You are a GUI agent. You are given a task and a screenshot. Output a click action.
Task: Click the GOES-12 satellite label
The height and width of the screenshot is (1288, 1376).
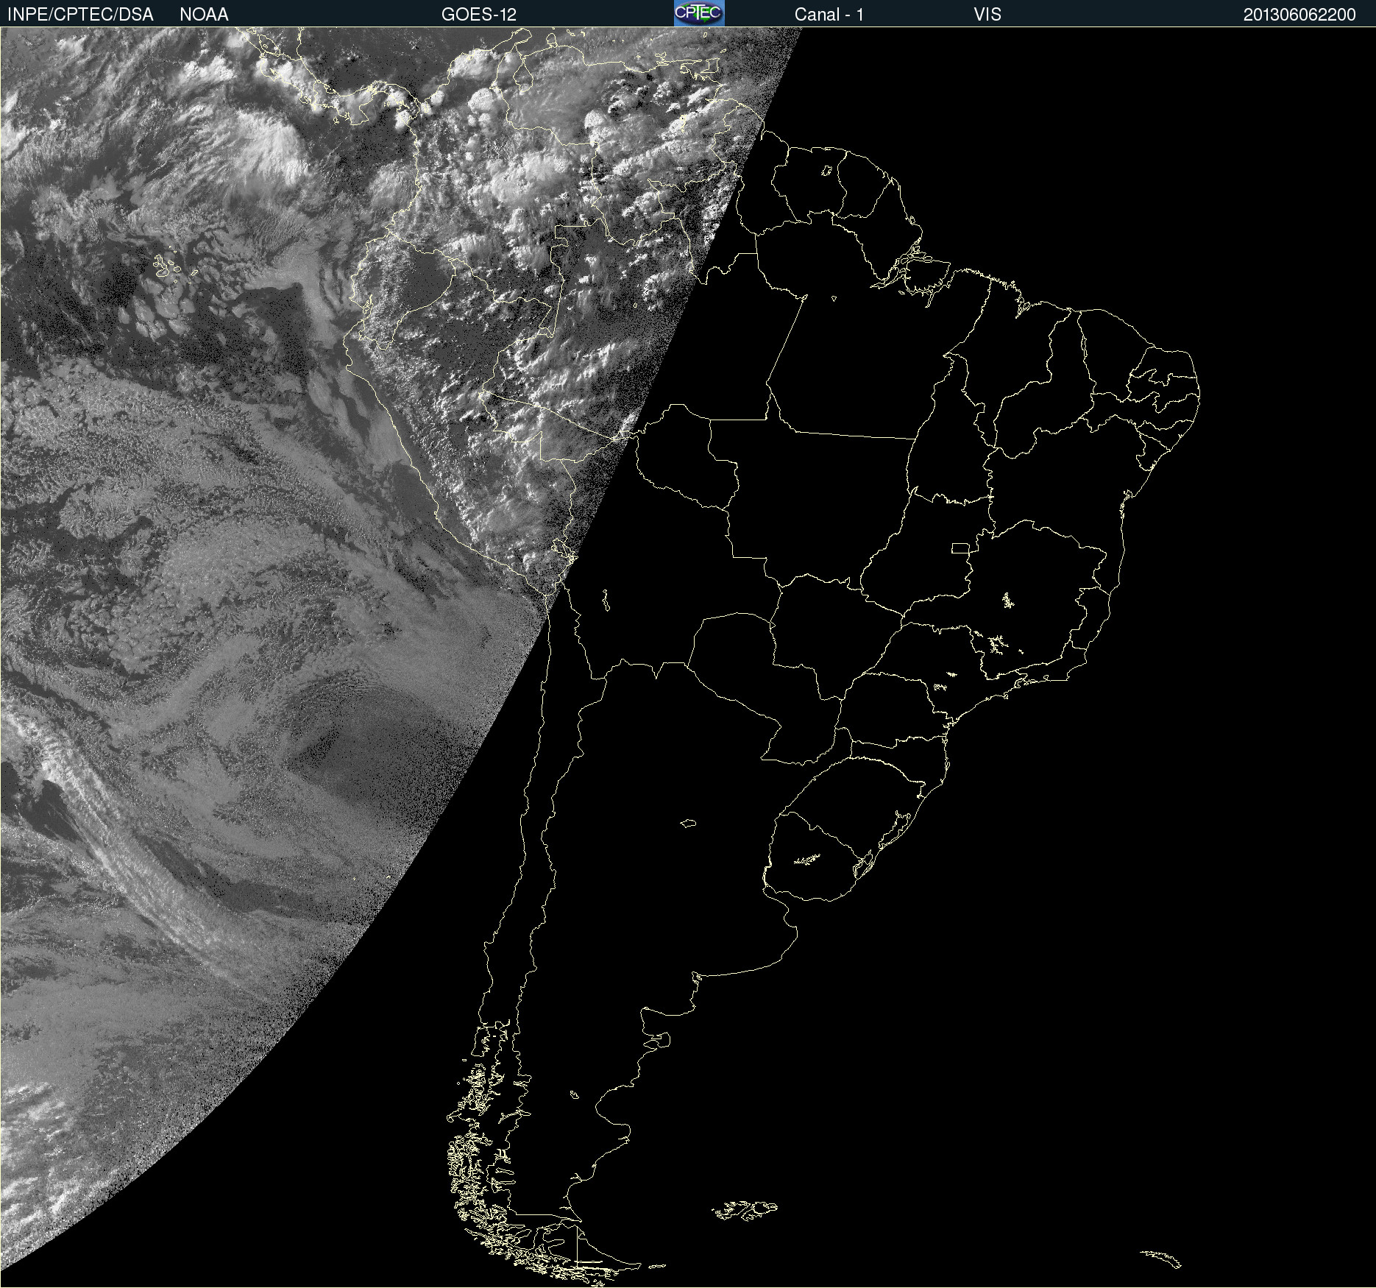479,15
